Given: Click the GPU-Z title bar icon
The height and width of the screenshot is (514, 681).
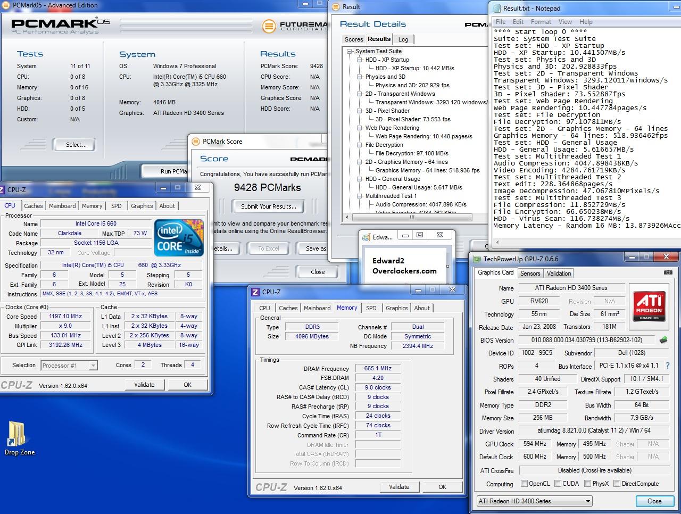Looking at the screenshot, I should [477, 259].
